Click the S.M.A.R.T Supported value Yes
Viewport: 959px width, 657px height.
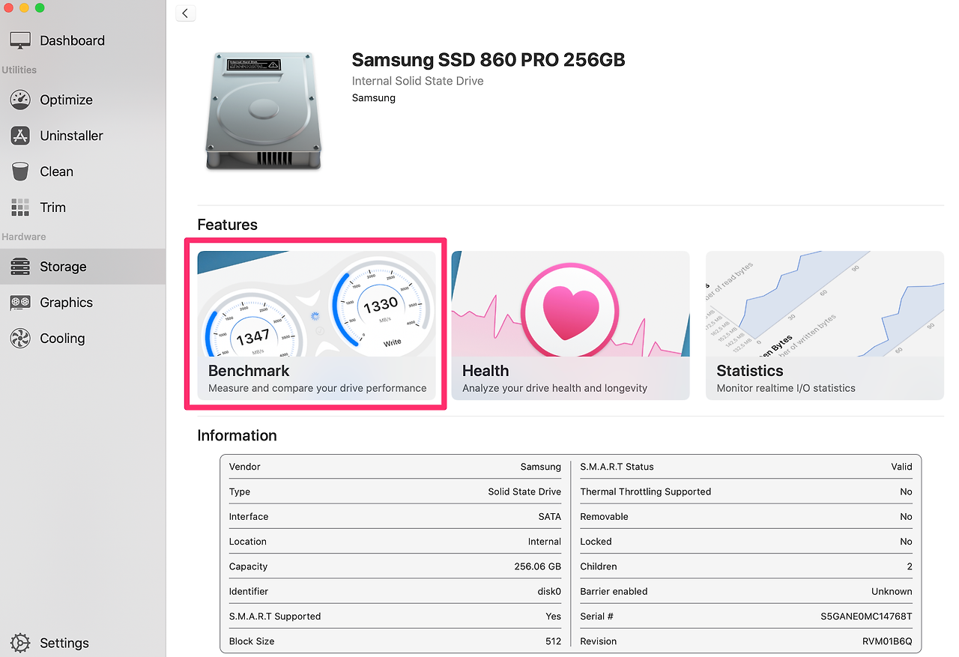click(553, 617)
